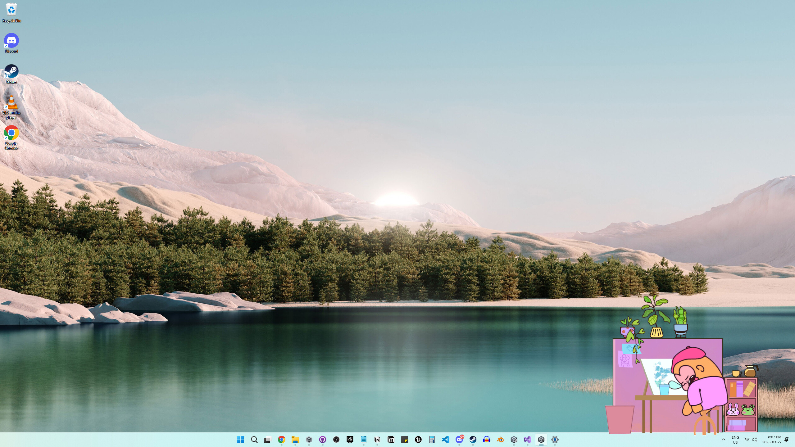Launch OBS Studio from the taskbar
795x447 pixels.
tap(336, 440)
